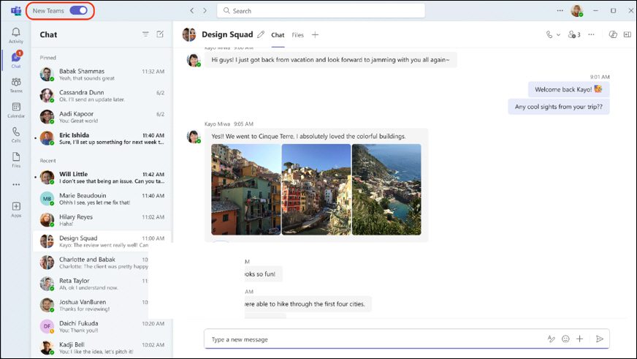
Task: Open Charlotte and Babak chat
Action: point(91,262)
